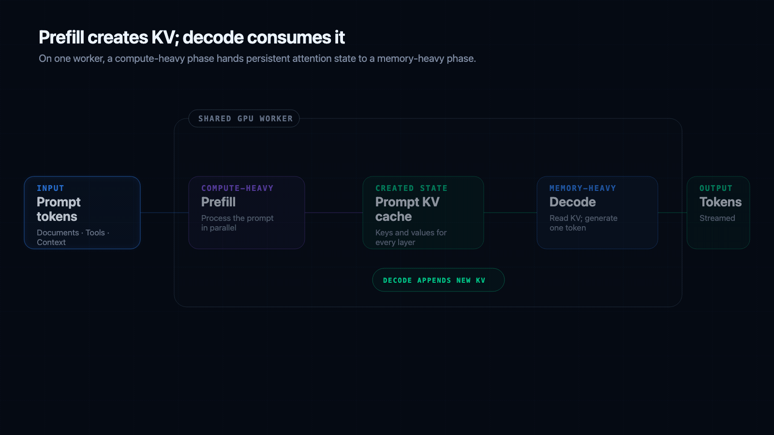The image size is (774, 435).
Task: Click the CREATED STATE label text
Action: click(x=412, y=188)
